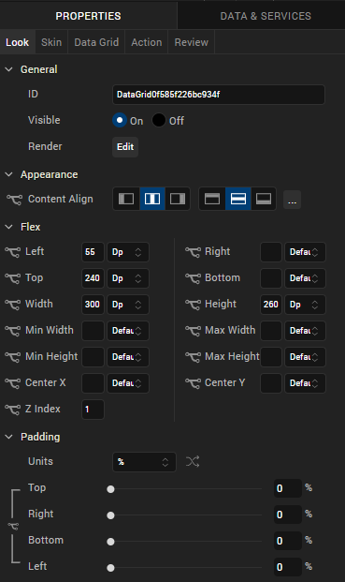Collapse the Flex section
The height and width of the screenshot is (582, 345).
tap(9, 227)
